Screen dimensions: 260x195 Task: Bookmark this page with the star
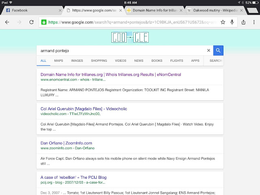click(x=223, y=22)
